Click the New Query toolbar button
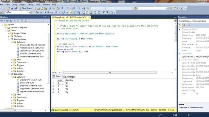 [25, 8]
